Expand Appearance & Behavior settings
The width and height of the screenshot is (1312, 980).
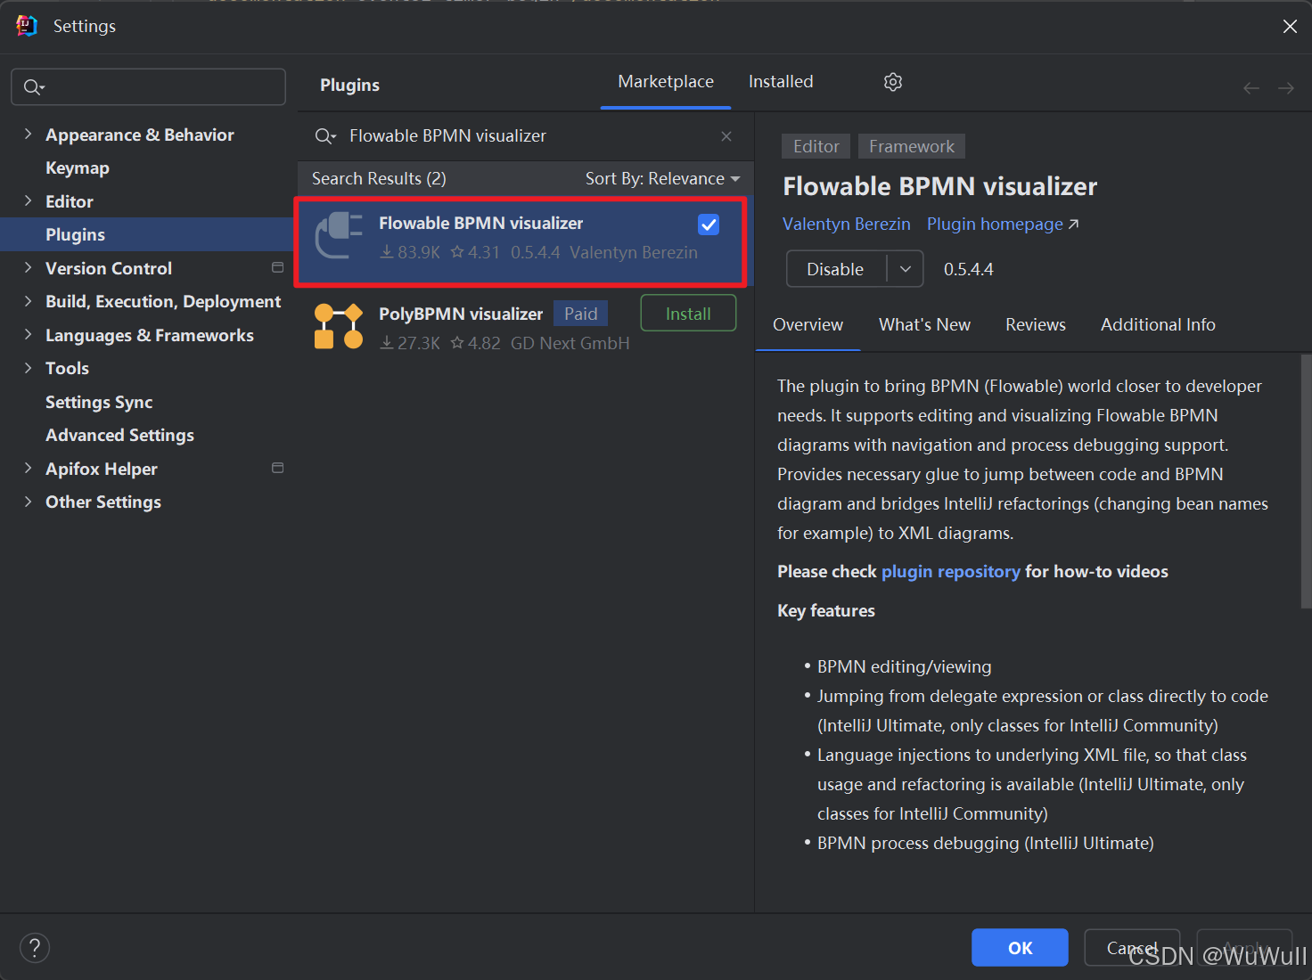coord(28,134)
